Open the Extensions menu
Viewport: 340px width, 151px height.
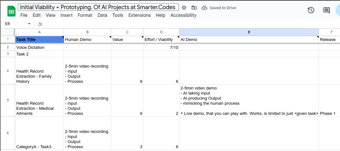tap(139, 15)
